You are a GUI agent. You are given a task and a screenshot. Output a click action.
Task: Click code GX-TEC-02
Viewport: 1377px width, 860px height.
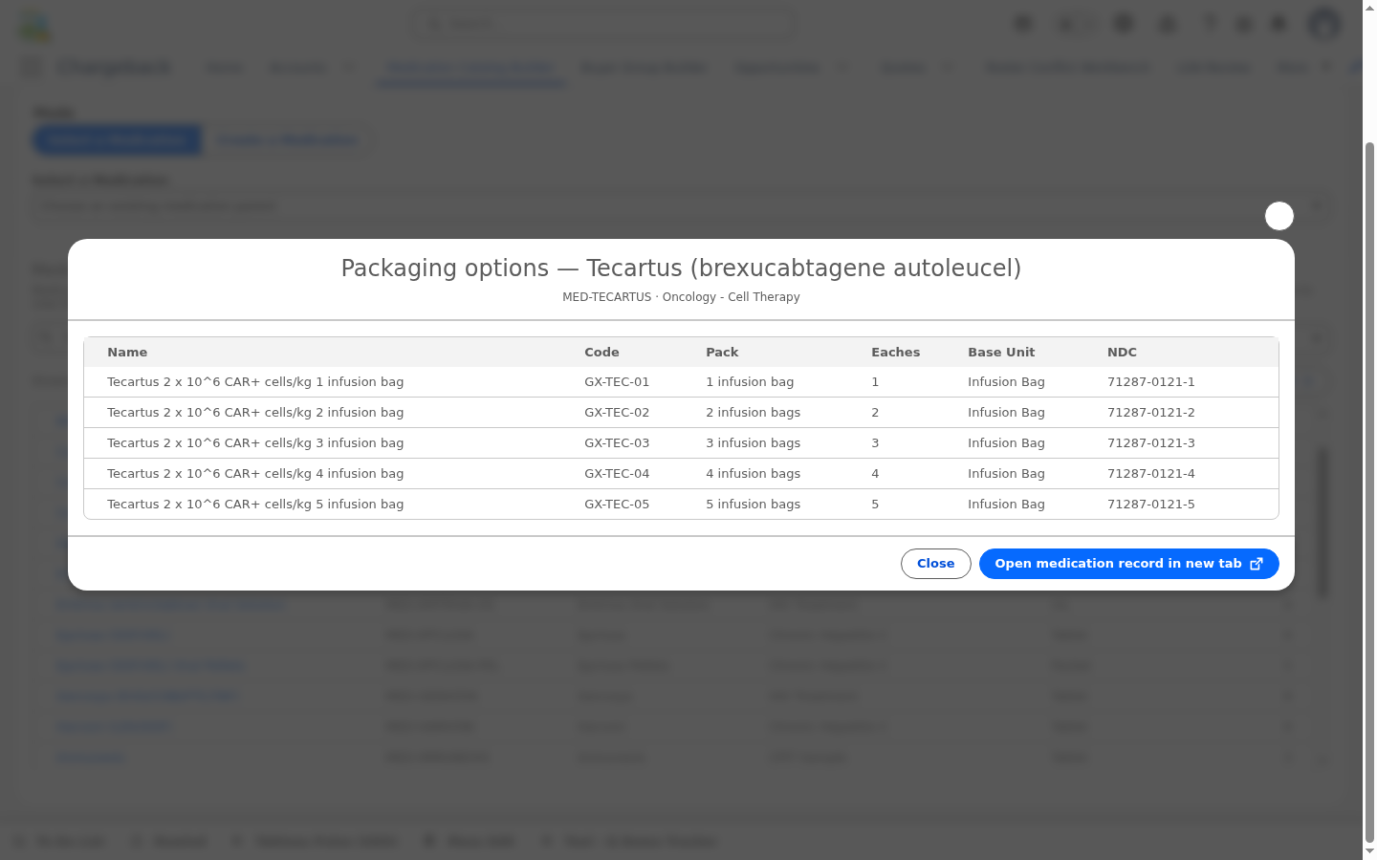point(617,413)
